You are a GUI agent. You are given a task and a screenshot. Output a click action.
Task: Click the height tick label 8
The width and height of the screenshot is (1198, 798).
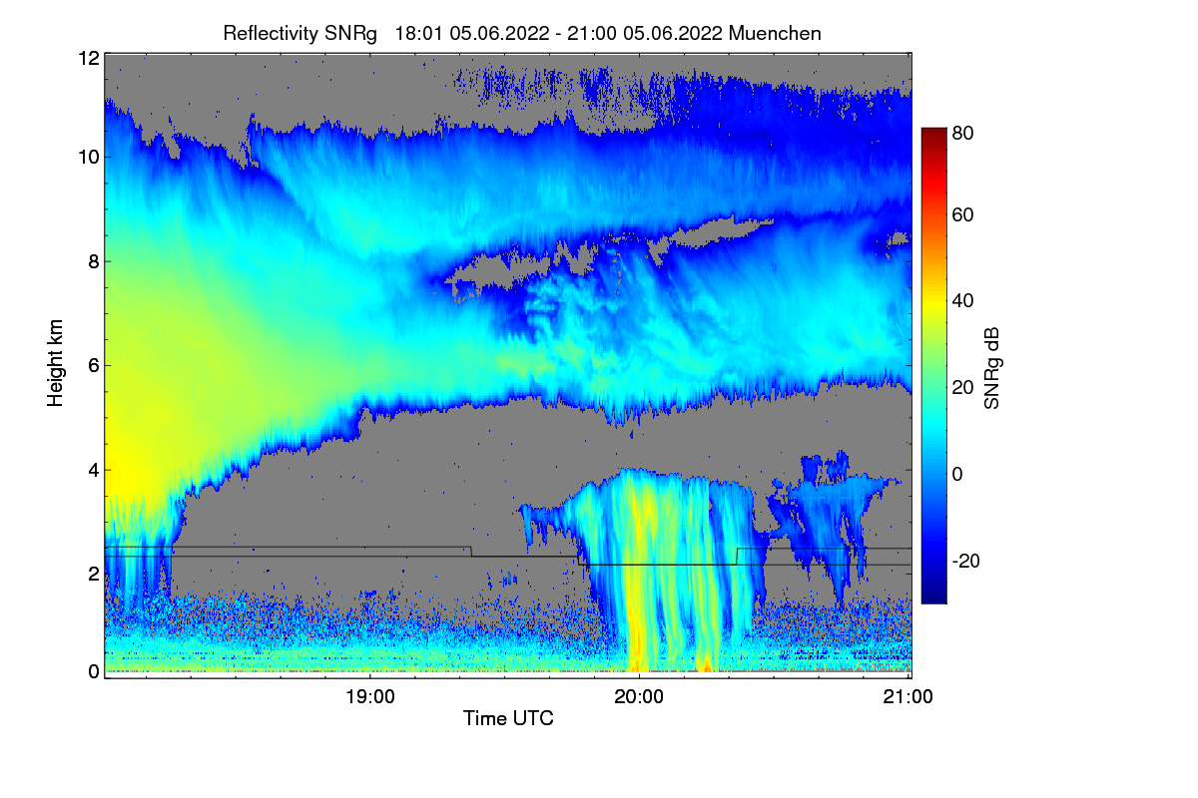pos(94,261)
